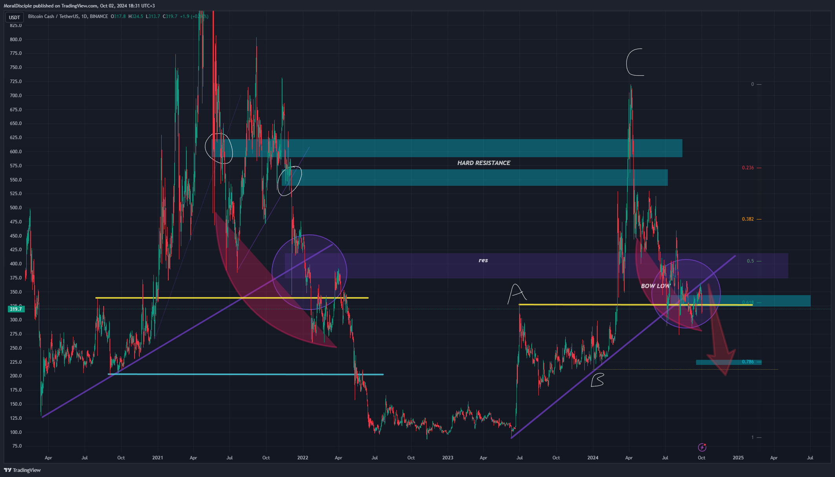Click the 2025 year label on time axis

[738, 458]
